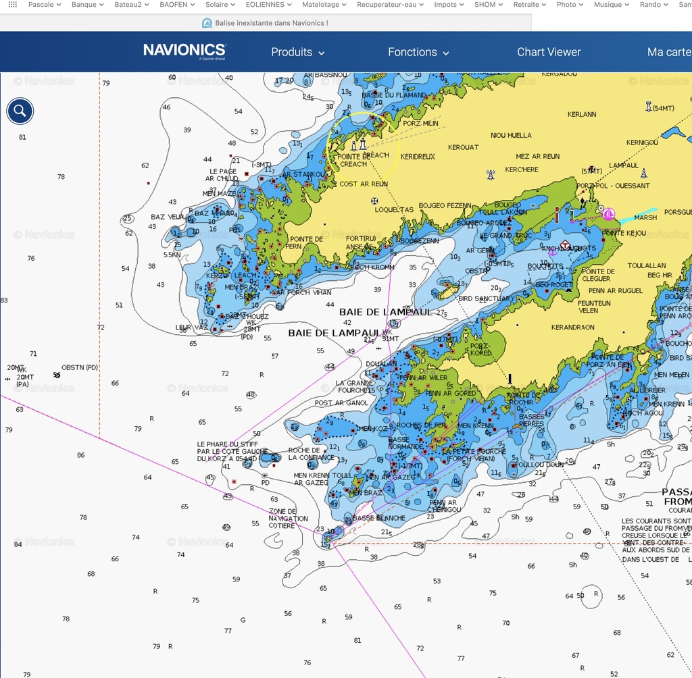Select the BASSE BLANCHE label
The image size is (692, 678).
(378, 518)
